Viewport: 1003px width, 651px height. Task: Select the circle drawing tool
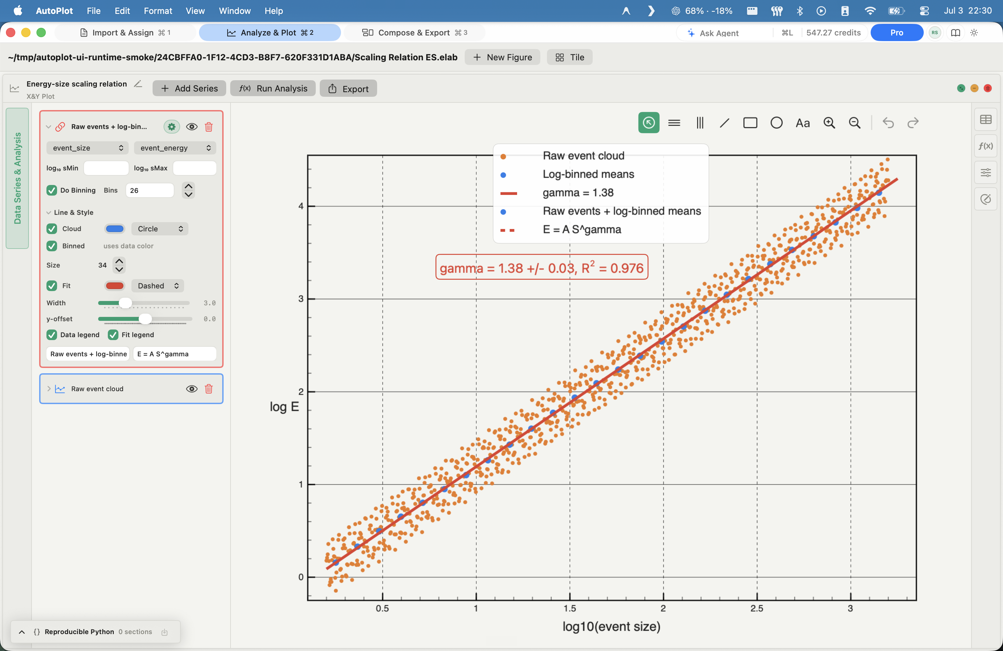coord(776,123)
